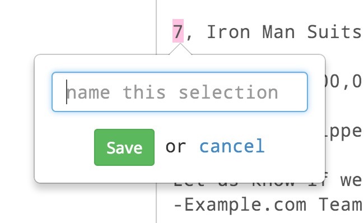
Task: Focus the "name this selection" text field
Action: 180,92
